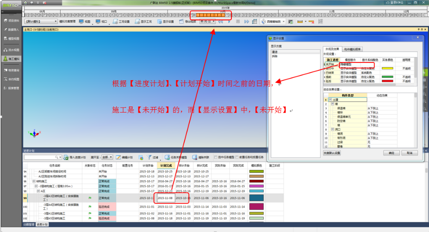Select 施工模拟 in the left sidebar
Screen dimensions: 429x232
pos(11,59)
